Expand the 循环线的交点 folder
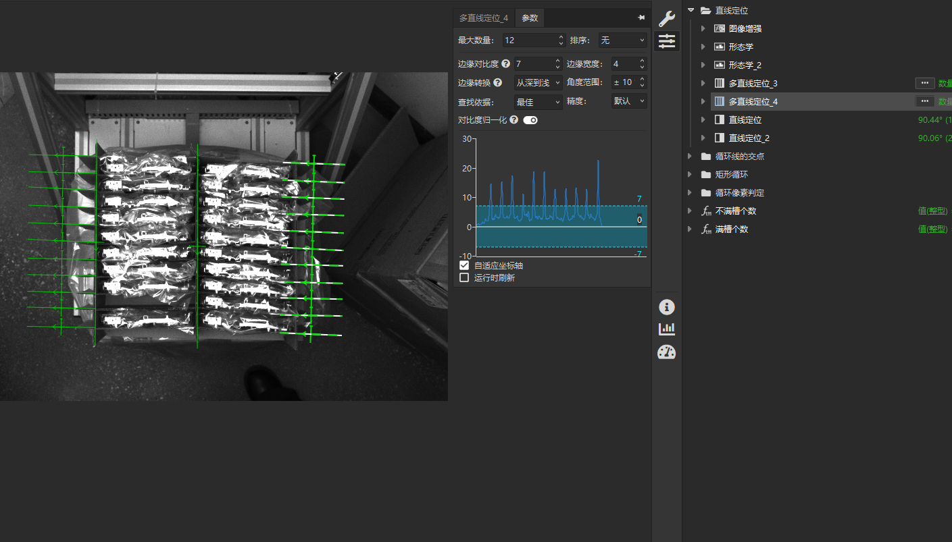 689,156
